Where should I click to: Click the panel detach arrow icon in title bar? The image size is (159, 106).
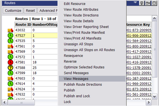click(x=148, y=3)
